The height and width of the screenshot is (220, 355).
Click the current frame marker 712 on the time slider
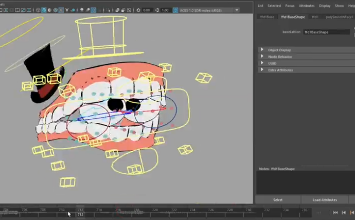pyautogui.click(x=80, y=214)
